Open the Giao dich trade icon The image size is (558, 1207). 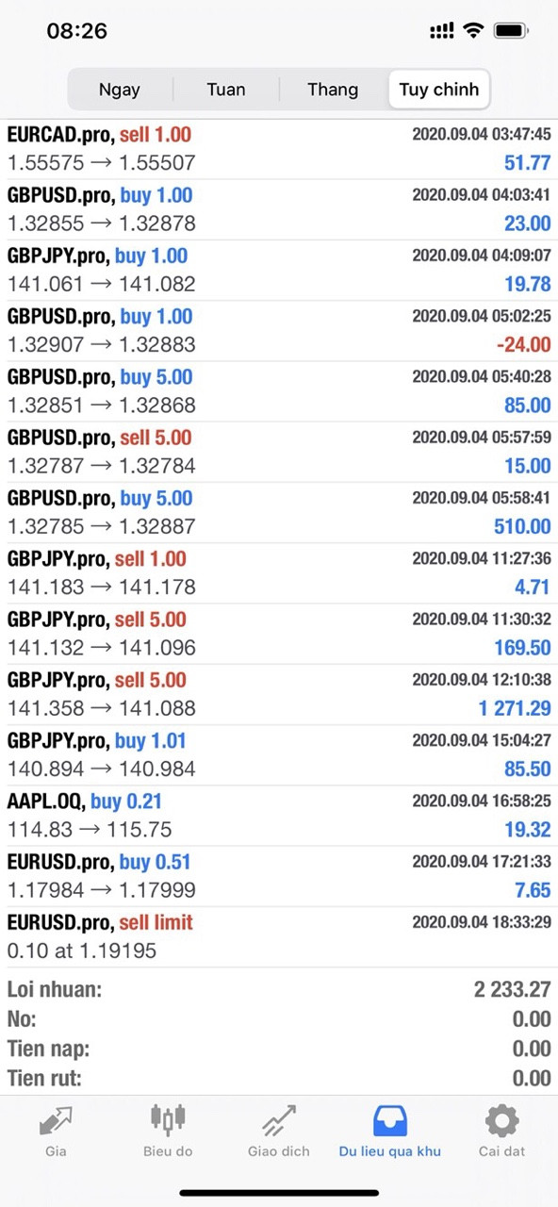[x=279, y=1121]
